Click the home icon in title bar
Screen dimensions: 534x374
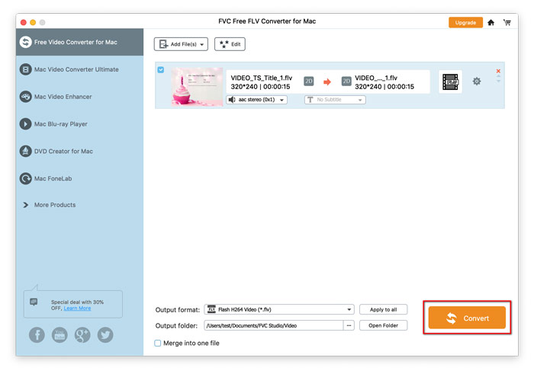[491, 22]
